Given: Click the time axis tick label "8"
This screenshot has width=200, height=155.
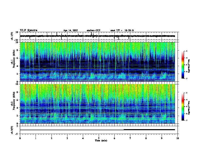Looking at the screenshot, I should click(146, 138).
